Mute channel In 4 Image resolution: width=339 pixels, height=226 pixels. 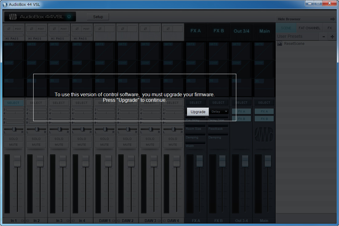(x=82, y=145)
